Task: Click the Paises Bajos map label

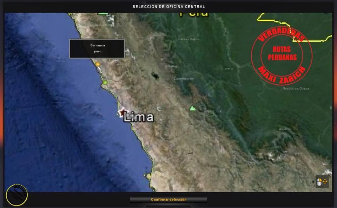Action: point(189,39)
